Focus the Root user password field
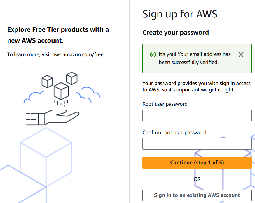 pos(197,116)
